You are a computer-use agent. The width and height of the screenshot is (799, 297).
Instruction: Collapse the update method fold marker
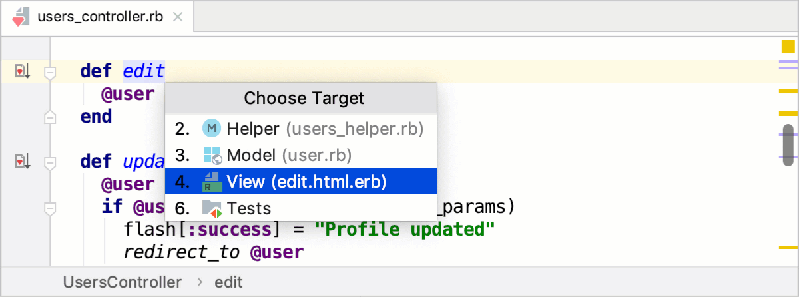pyautogui.click(x=50, y=163)
